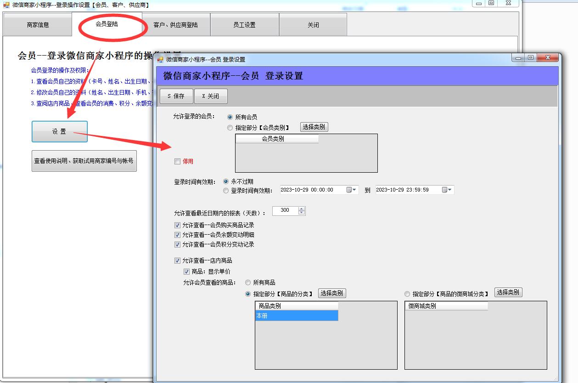Click the 会员登录的操作及权限 text
The height and width of the screenshot is (383, 578).
tap(60, 71)
